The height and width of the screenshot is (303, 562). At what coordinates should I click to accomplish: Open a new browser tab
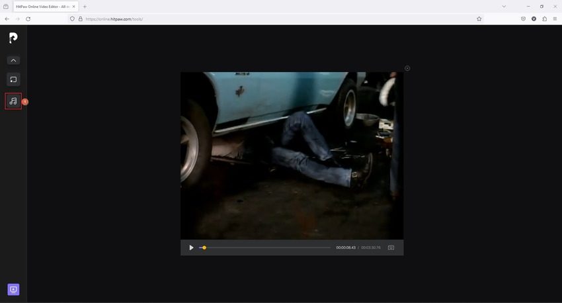85,7
